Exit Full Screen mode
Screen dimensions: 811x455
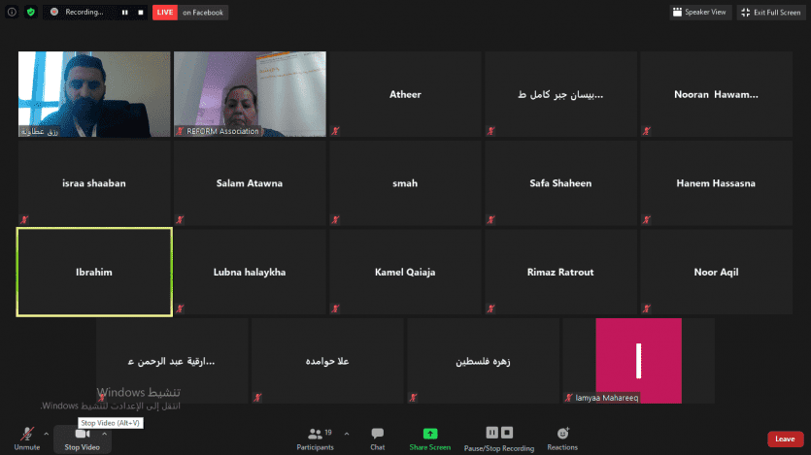coord(770,13)
